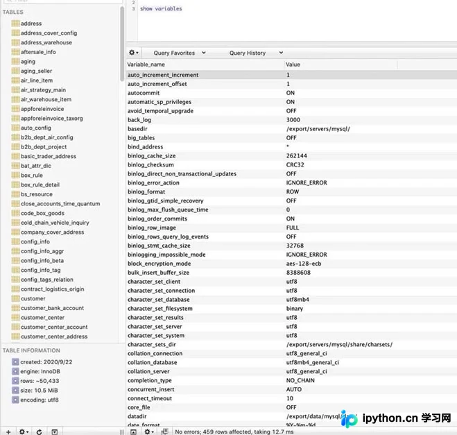Select the code_box_goods table
This screenshot has width=457, height=435.
(x=42, y=213)
